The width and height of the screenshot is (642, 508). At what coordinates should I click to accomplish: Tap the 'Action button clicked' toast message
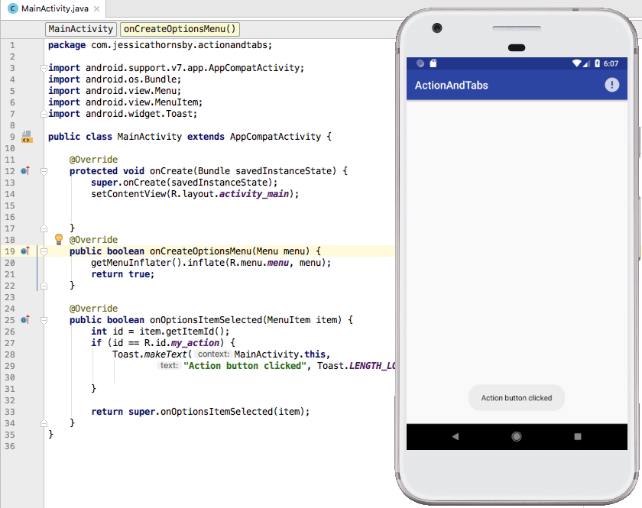click(517, 398)
